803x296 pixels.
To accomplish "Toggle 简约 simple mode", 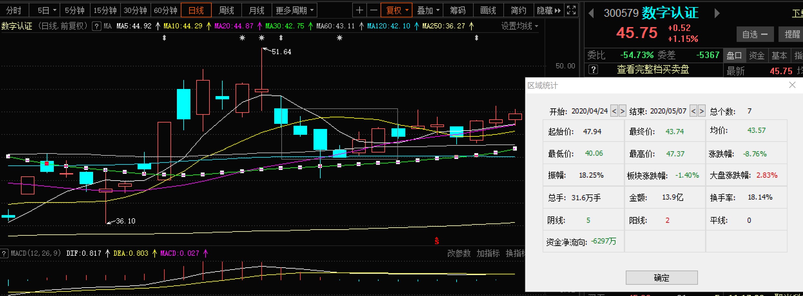I will [x=518, y=10].
